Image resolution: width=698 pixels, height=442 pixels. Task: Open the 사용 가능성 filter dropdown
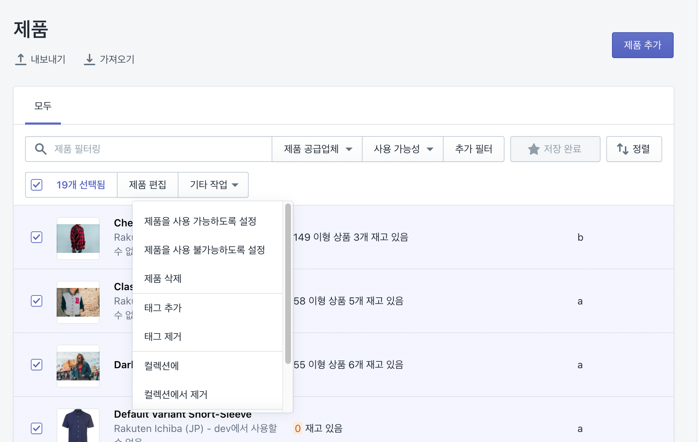[x=403, y=149]
